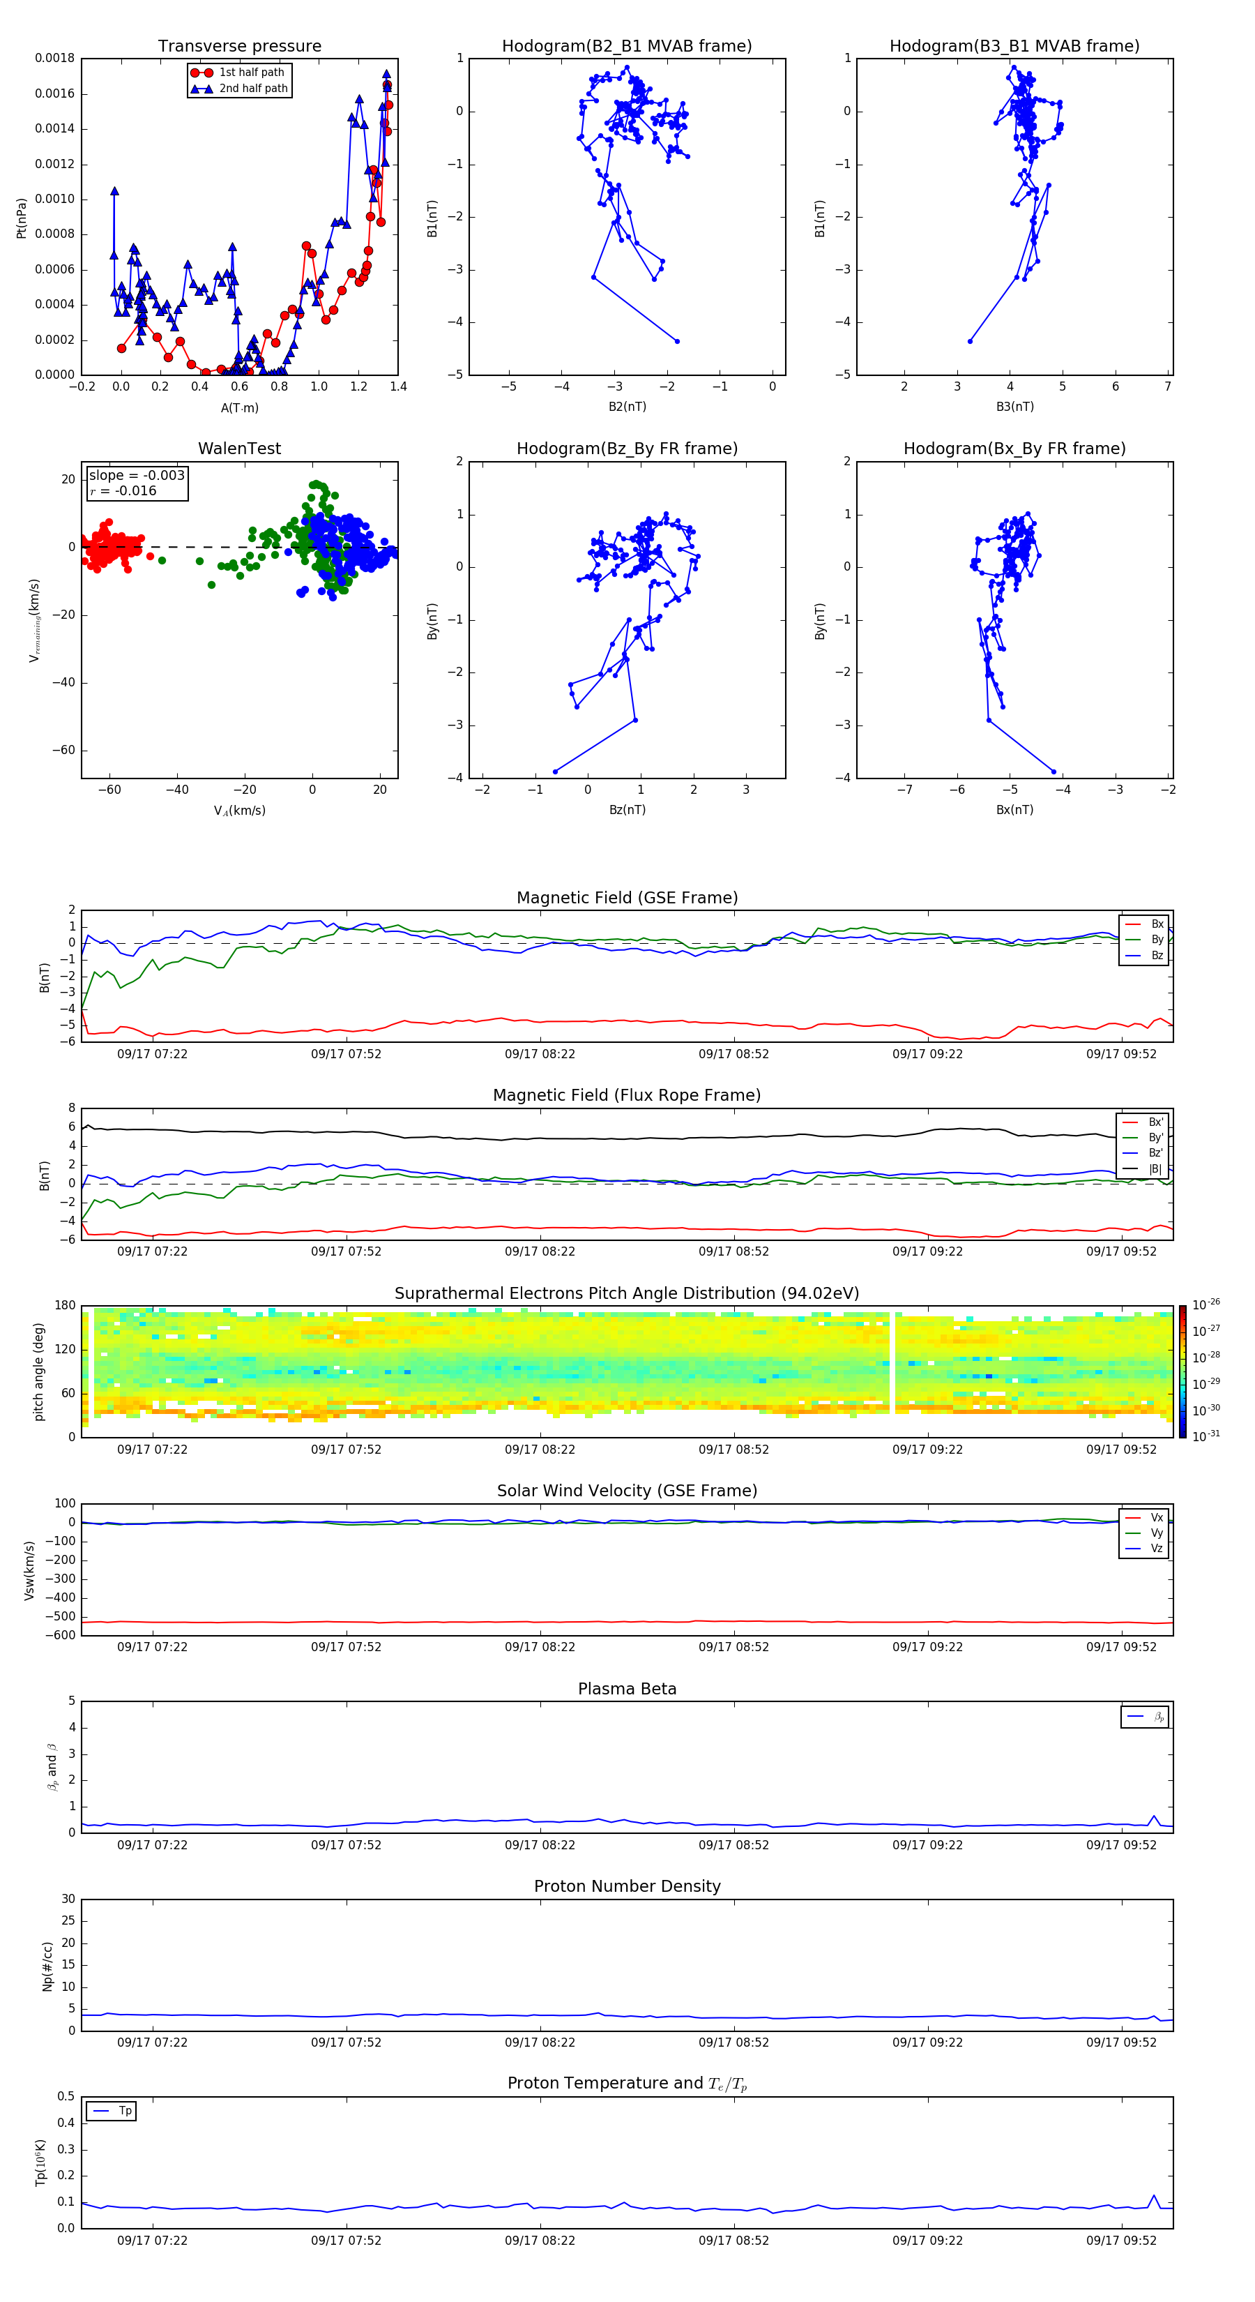1255x2302 pixels.
Task: Click the Proton Temperature and Te/Tp title
Action: coord(627,2084)
